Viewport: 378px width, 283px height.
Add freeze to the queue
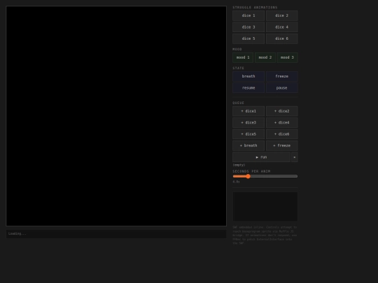281,145
